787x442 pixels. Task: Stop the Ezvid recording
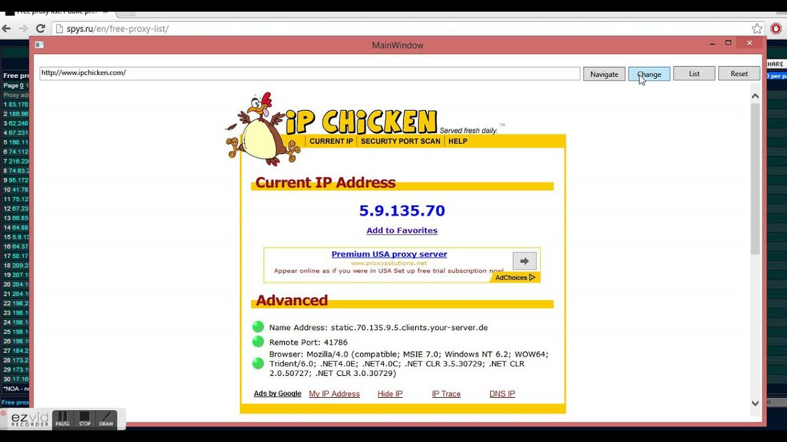click(85, 419)
